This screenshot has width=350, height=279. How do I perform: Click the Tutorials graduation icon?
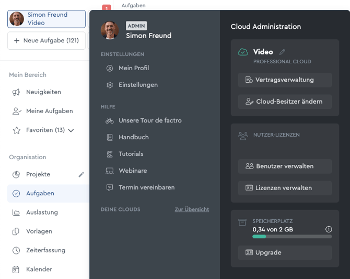110,154
